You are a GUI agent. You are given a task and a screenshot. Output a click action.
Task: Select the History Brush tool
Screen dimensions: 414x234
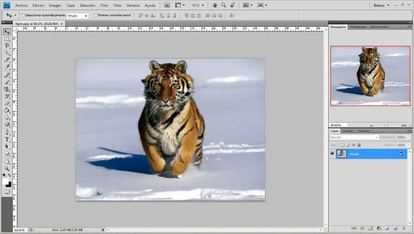pos(7,96)
